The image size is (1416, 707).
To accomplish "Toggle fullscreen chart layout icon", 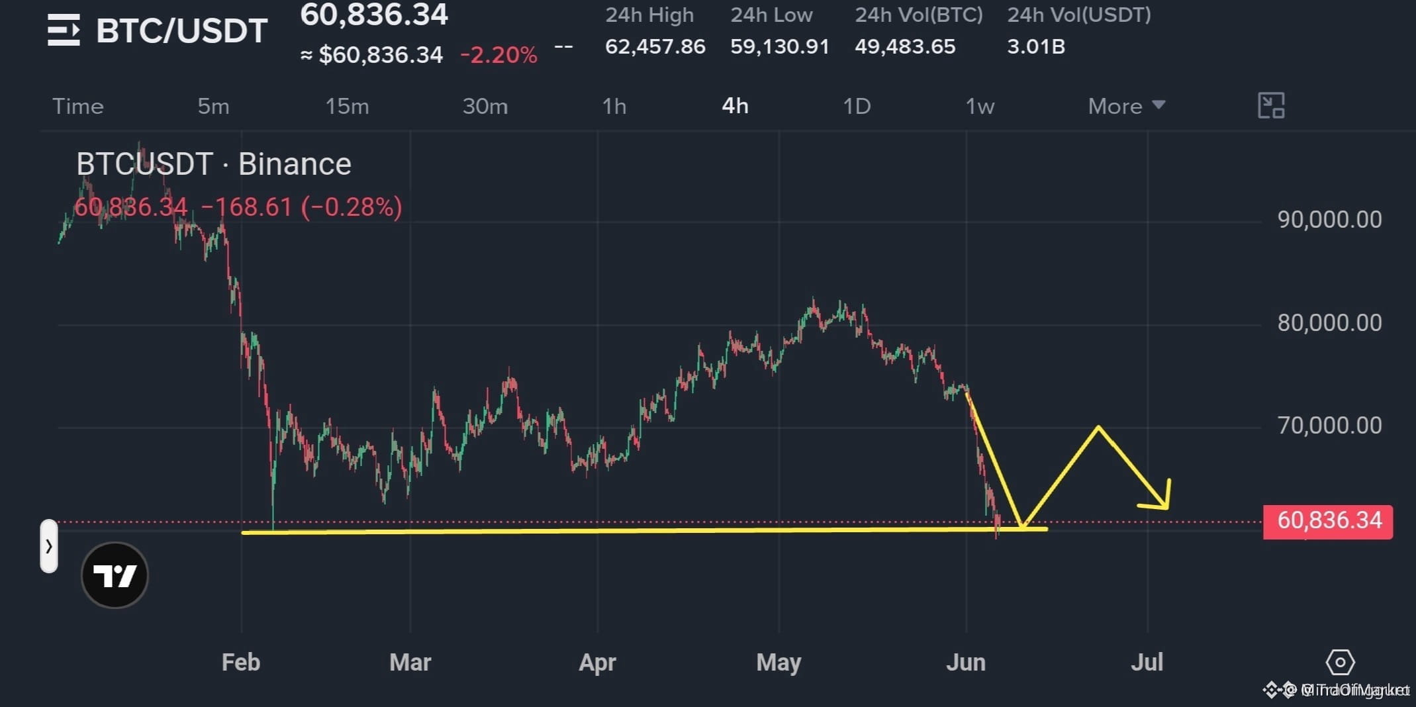I will point(1271,106).
